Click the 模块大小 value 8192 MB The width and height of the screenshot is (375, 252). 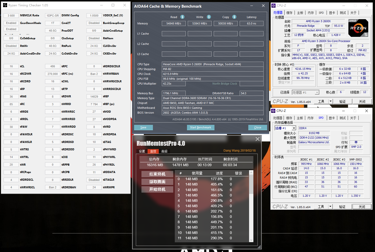(x=314, y=133)
